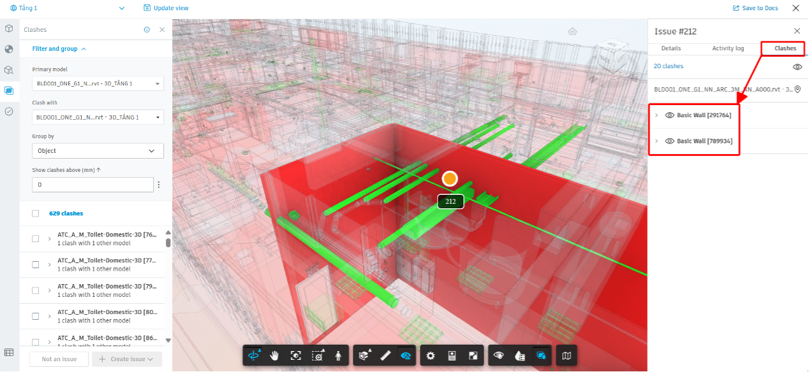Image resolution: width=809 pixels, height=372 pixels.
Task: Open the Models cube icon in sidebar
Action: pyautogui.click(x=9, y=29)
